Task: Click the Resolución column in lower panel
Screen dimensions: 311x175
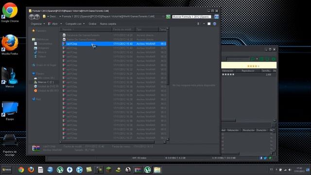Action: pyautogui.click(x=248, y=130)
